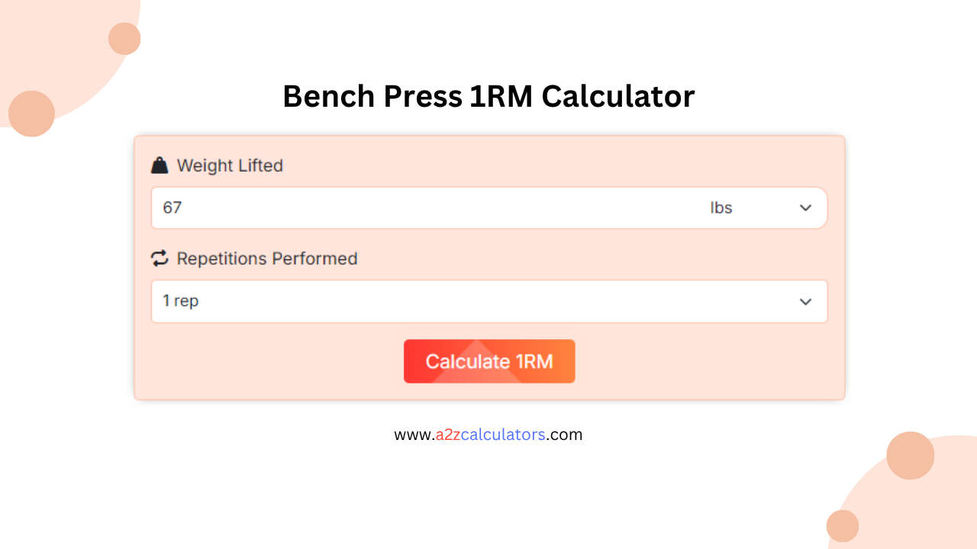The height and width of the screenshot is (549, 977).
Task: Click the weight icon beside Weight Lifted
Action: 160,164
